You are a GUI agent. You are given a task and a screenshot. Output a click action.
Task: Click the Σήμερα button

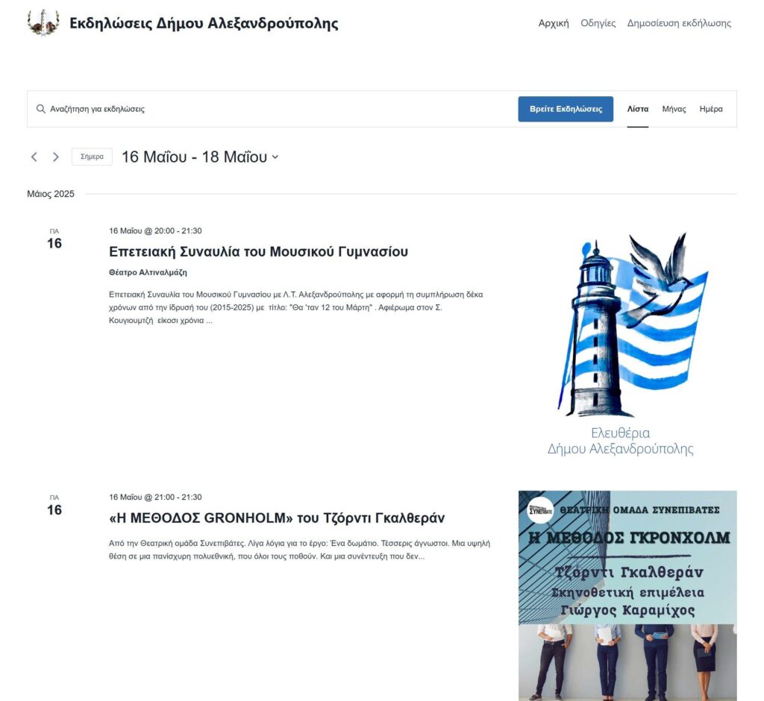pos(92,157)
